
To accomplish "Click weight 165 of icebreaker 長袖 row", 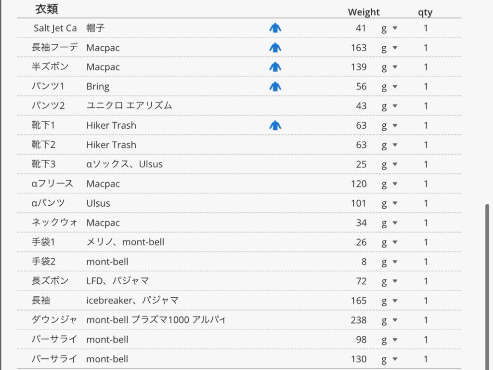I will (359, 301).
